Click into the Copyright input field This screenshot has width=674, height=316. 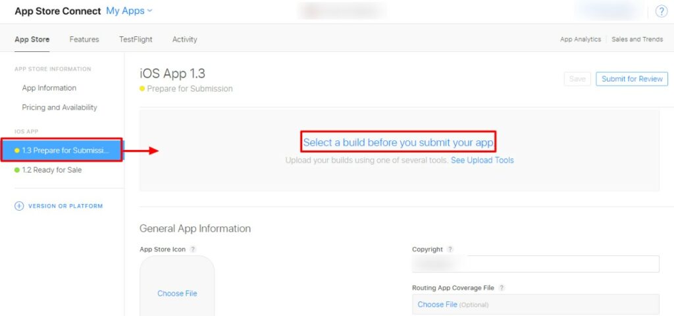[536, 264]
